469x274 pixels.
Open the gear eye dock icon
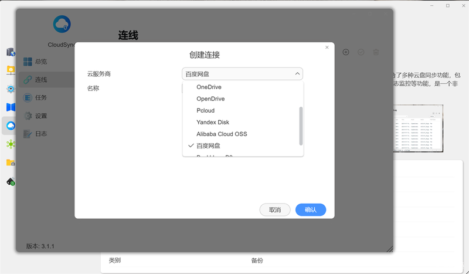tap(11, 89)
